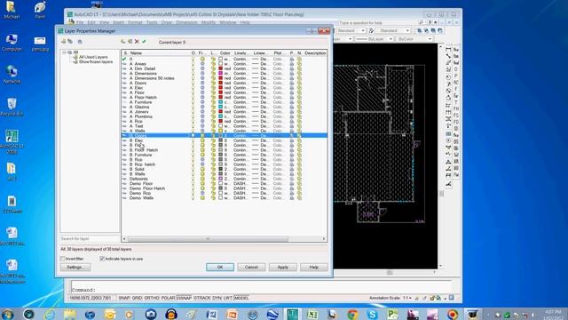Click the Help button in the dialog

click(314, 267)
